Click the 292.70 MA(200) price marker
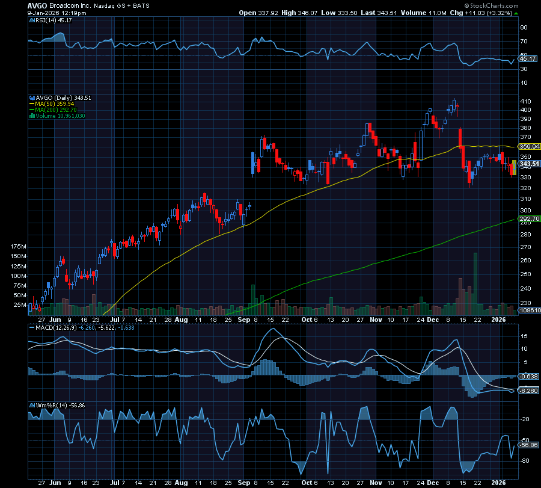 [x=527, y=219]
